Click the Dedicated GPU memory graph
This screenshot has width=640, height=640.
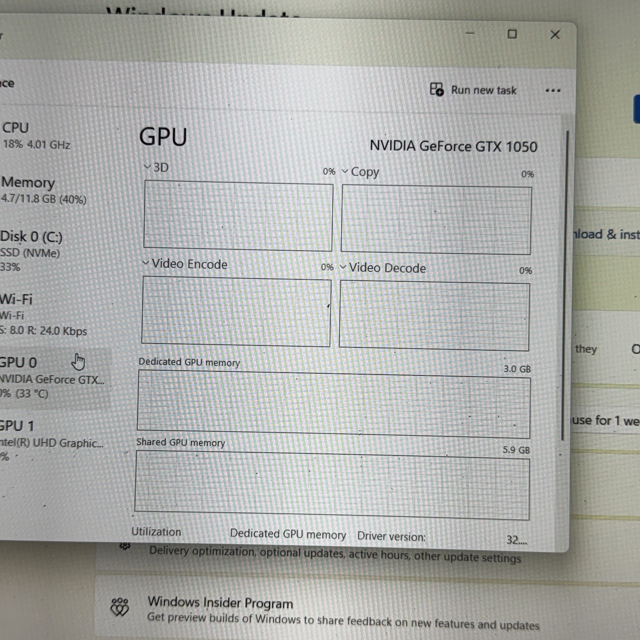point(334,404)
